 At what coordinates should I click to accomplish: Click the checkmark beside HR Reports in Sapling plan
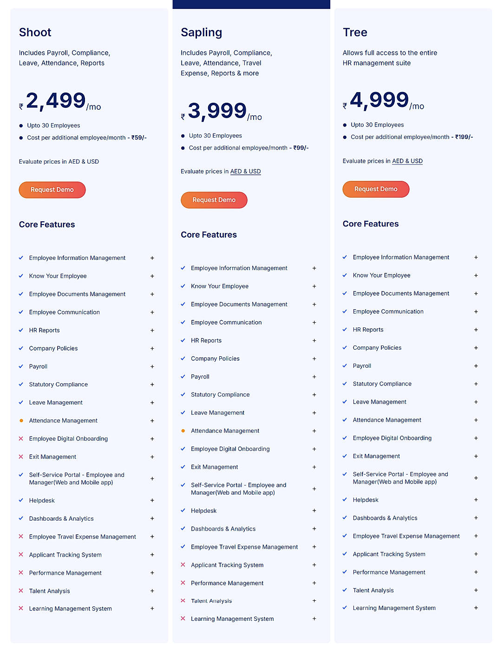coord(183,340)
